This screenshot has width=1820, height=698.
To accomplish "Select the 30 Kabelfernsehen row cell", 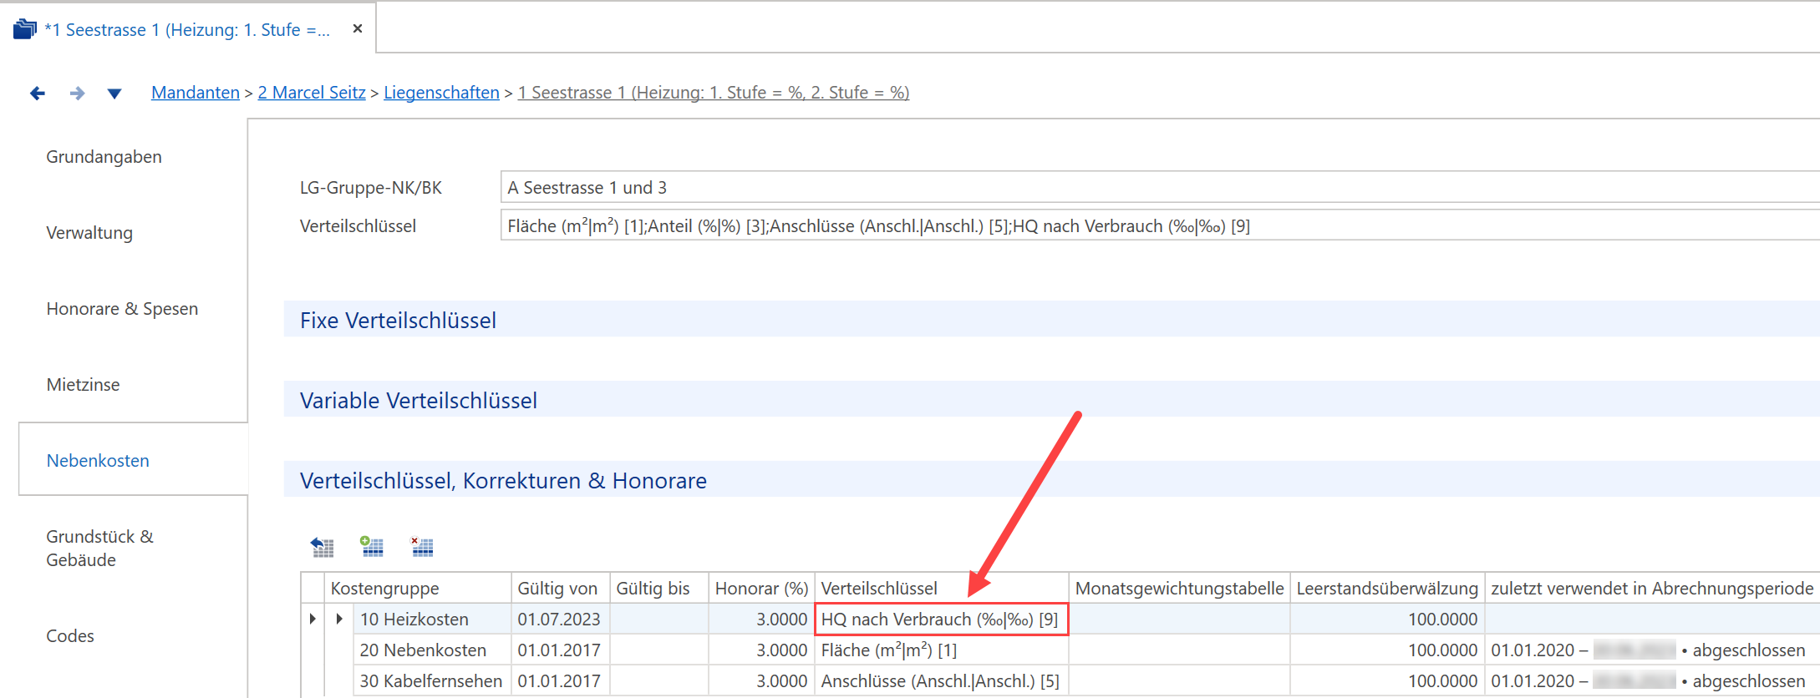I will pos(431,680).
